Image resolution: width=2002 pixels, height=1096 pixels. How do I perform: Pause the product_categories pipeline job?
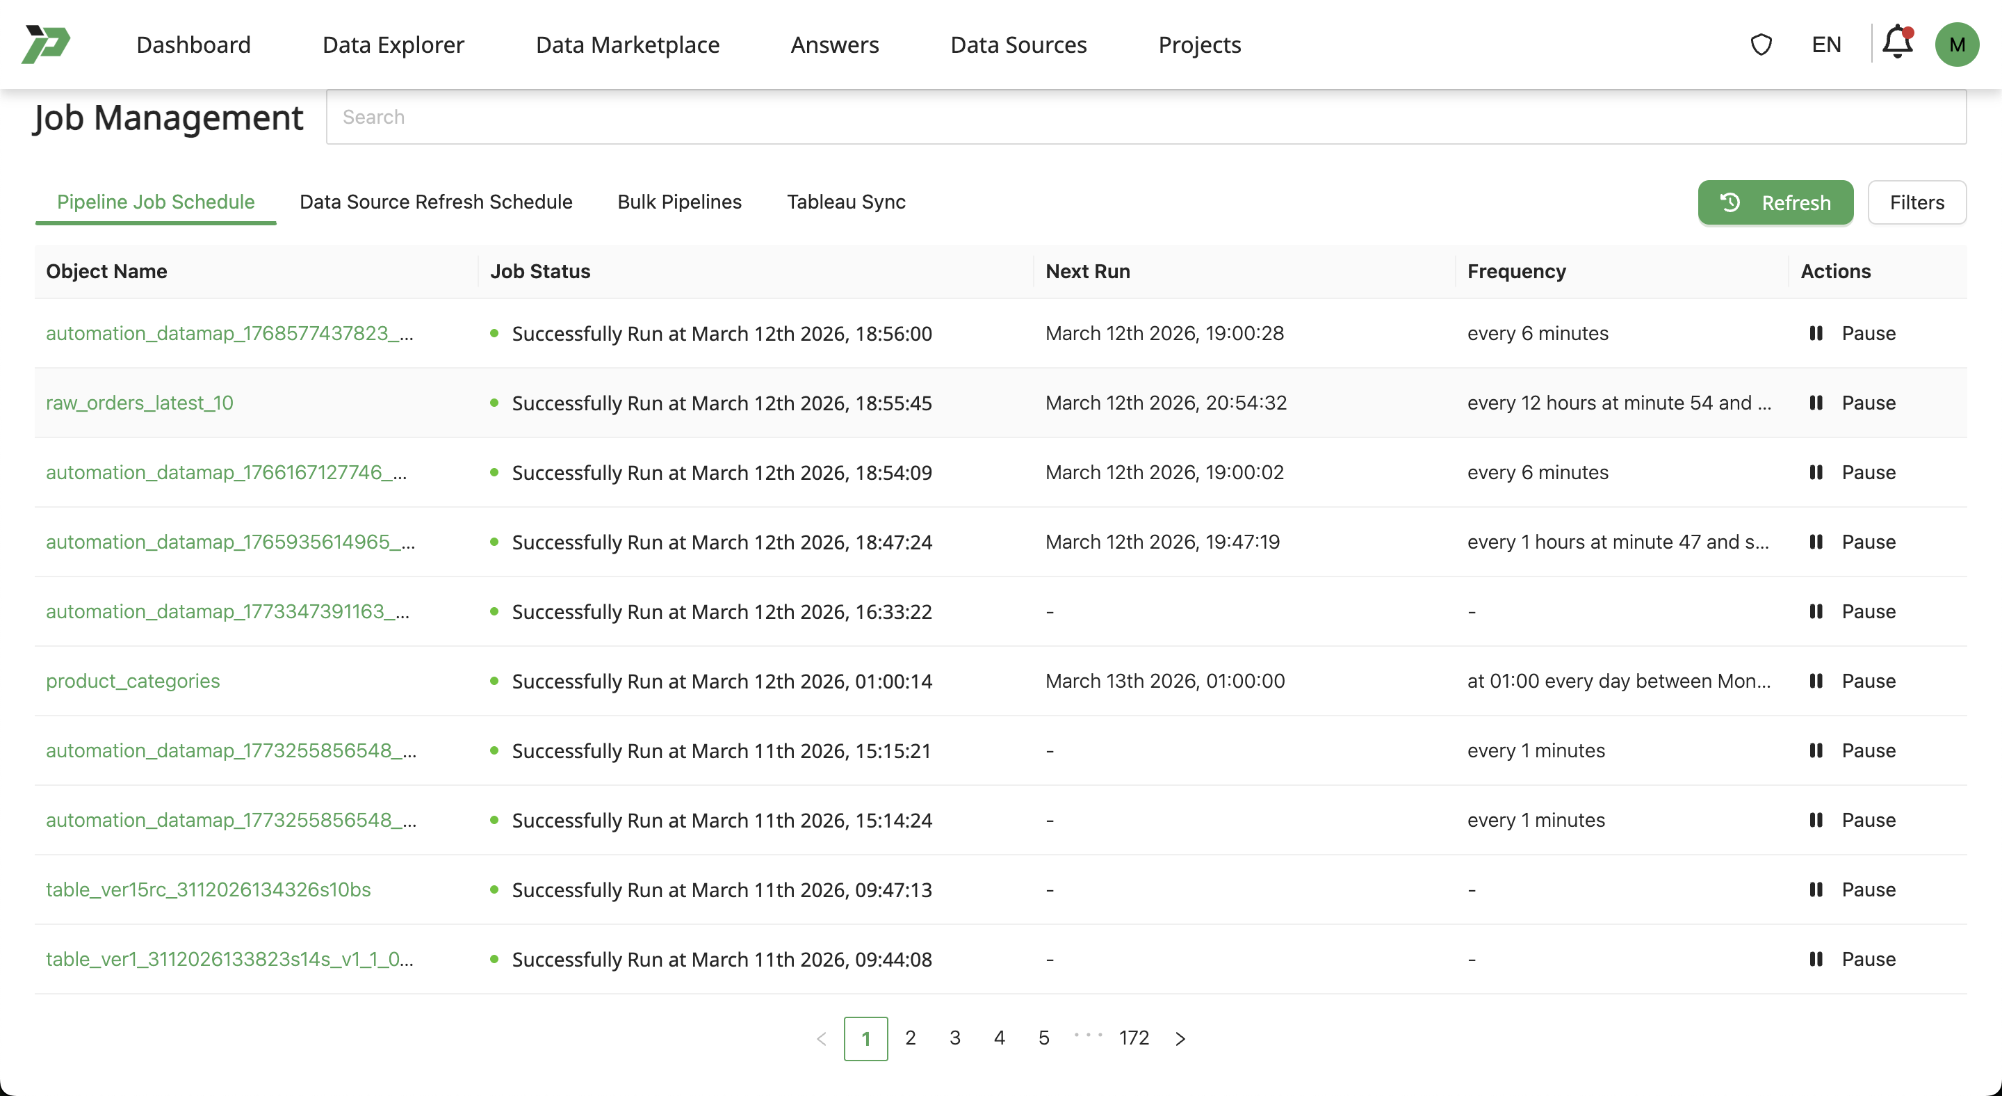tap(1817, 681)
